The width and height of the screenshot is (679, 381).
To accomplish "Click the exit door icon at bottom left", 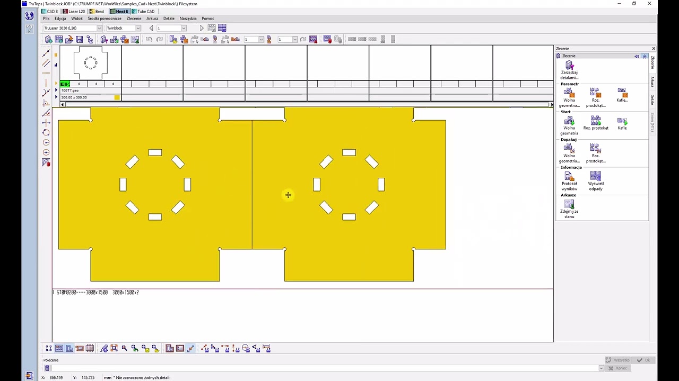I will [x=29, y=376].
